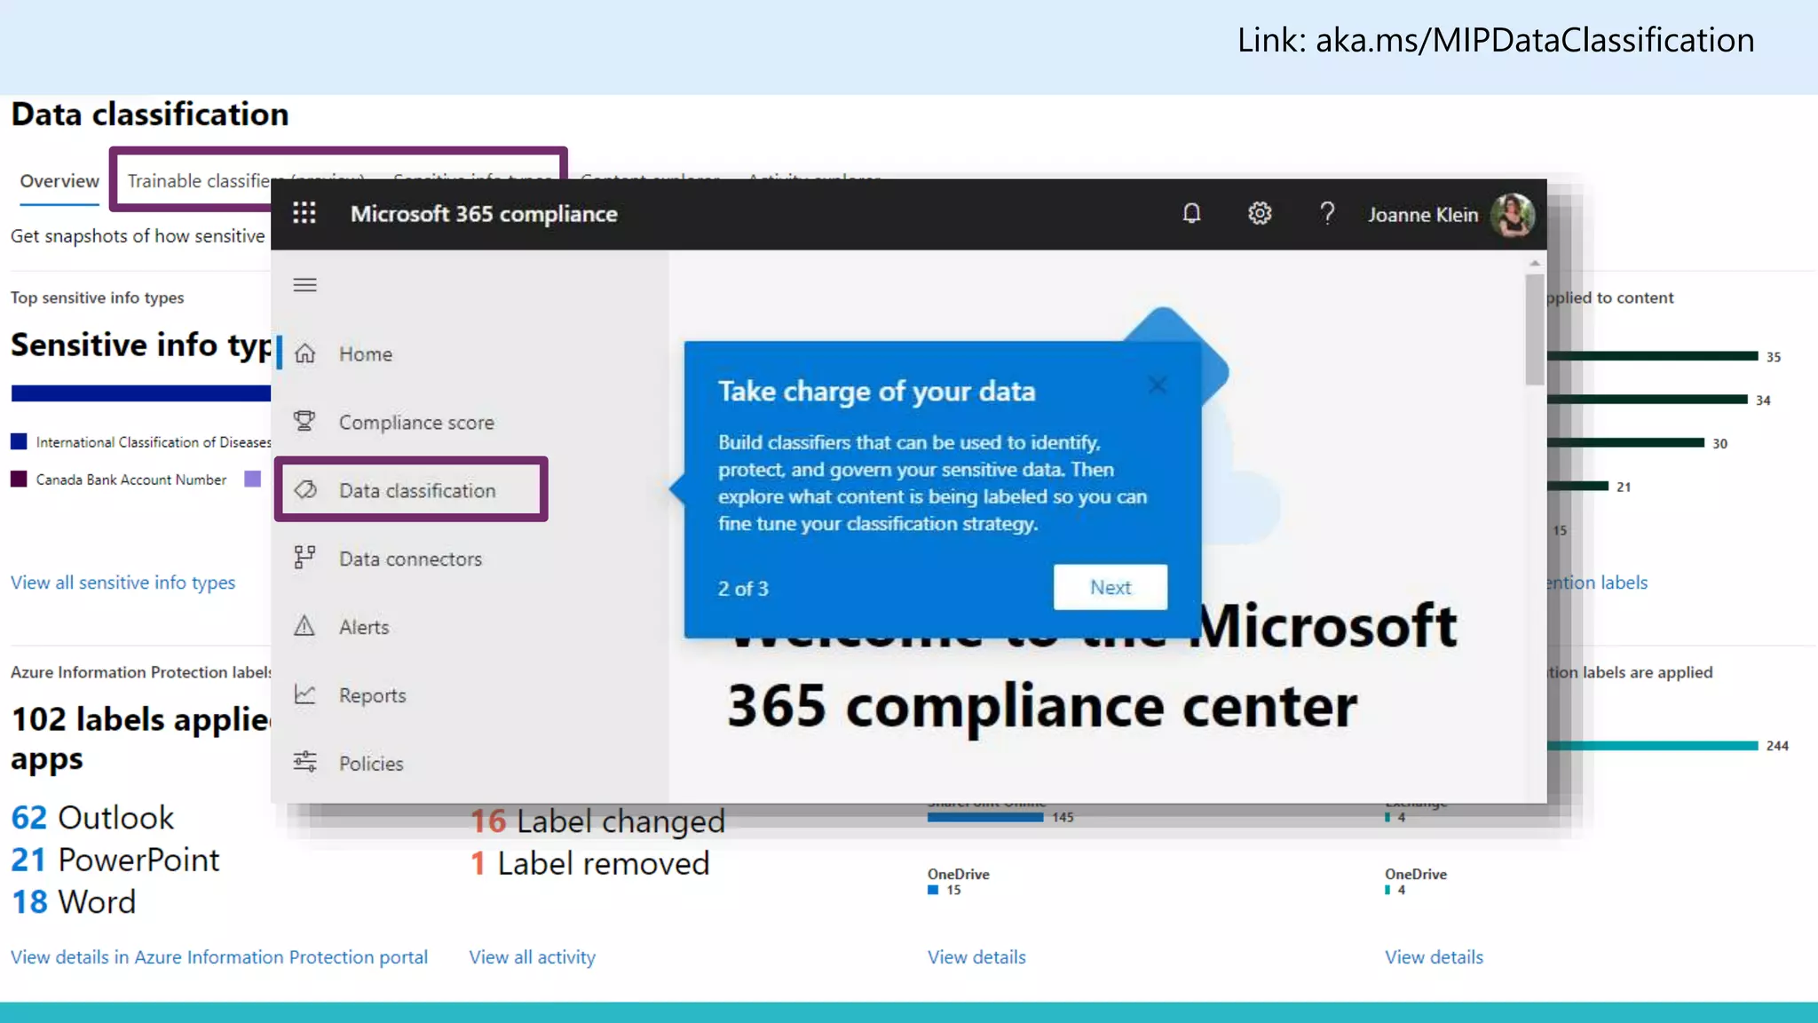
Task: Click the Joanne Klein user name
Action: pos(1423,215)
